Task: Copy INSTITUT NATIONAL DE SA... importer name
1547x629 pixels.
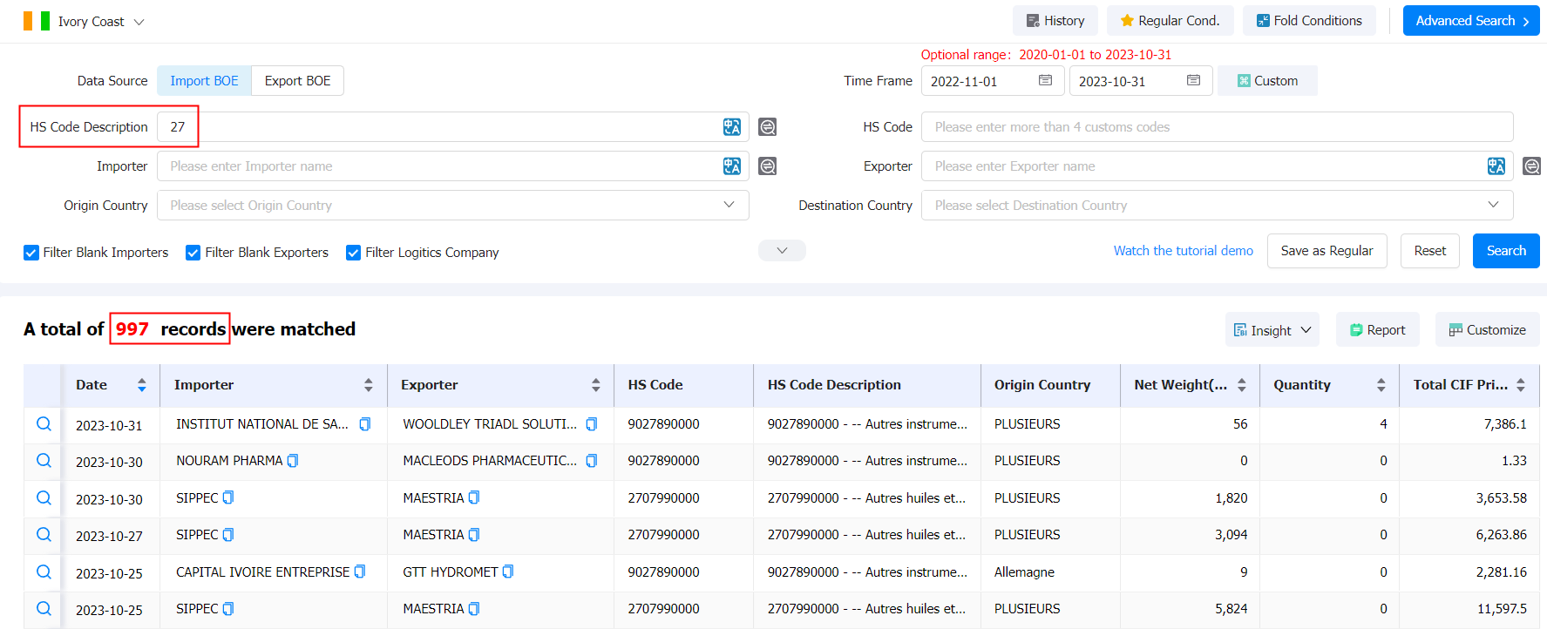Action: [x=365, y=424]
